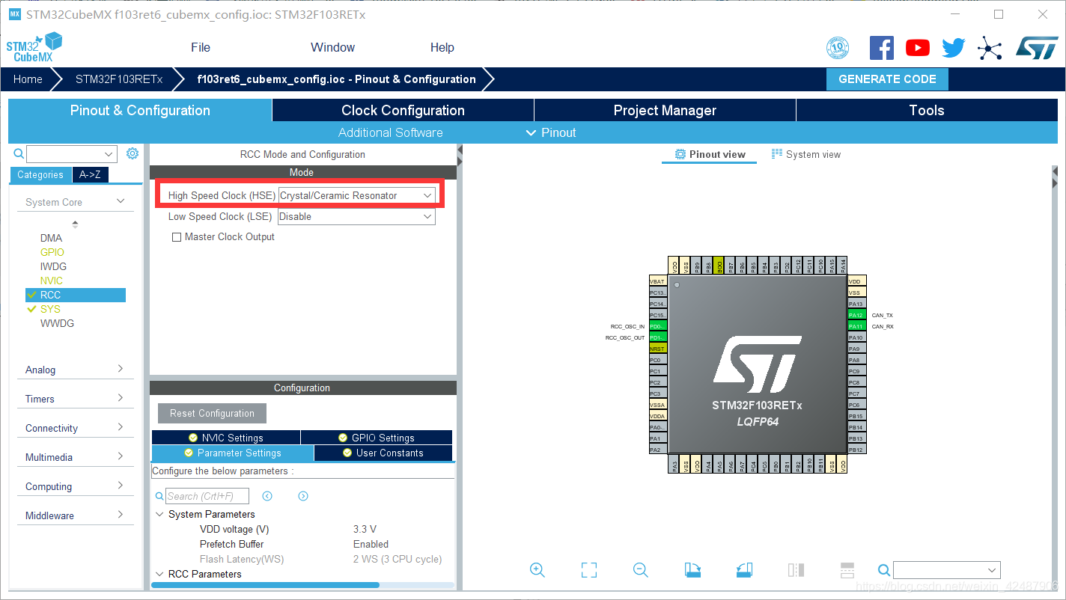Click horizontal scrollbar under parameter settings

(x=265, y=585)
